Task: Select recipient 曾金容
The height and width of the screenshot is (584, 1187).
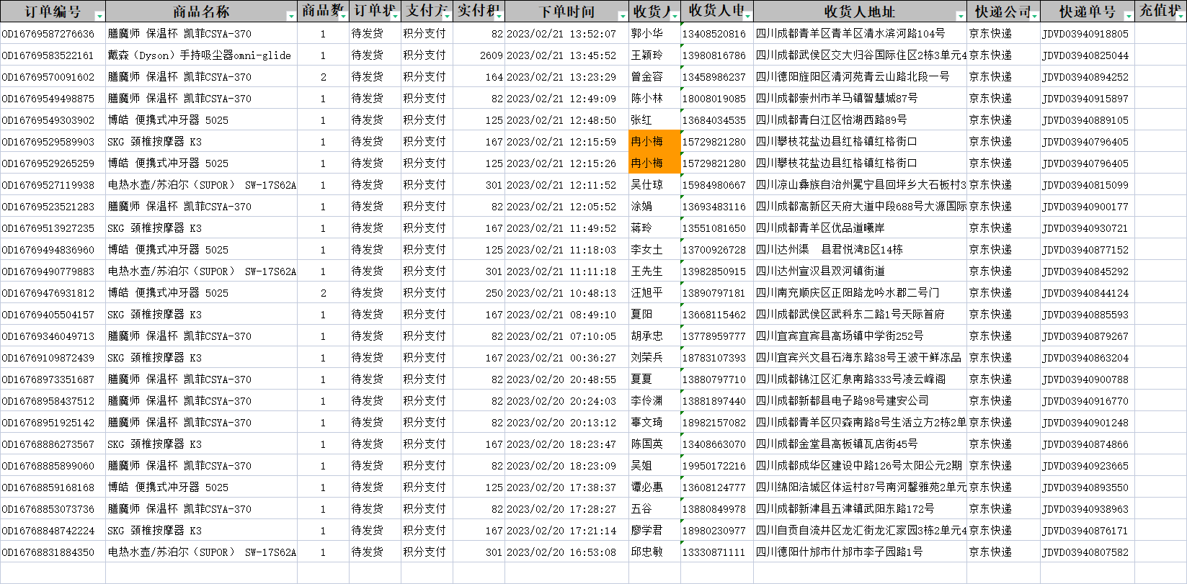Action: click(x=654, y=77)
